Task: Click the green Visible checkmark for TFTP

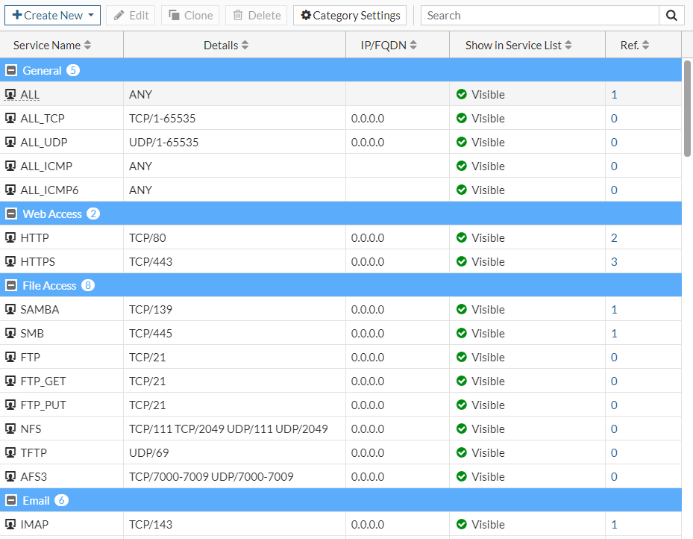Action: pos(462,453)
